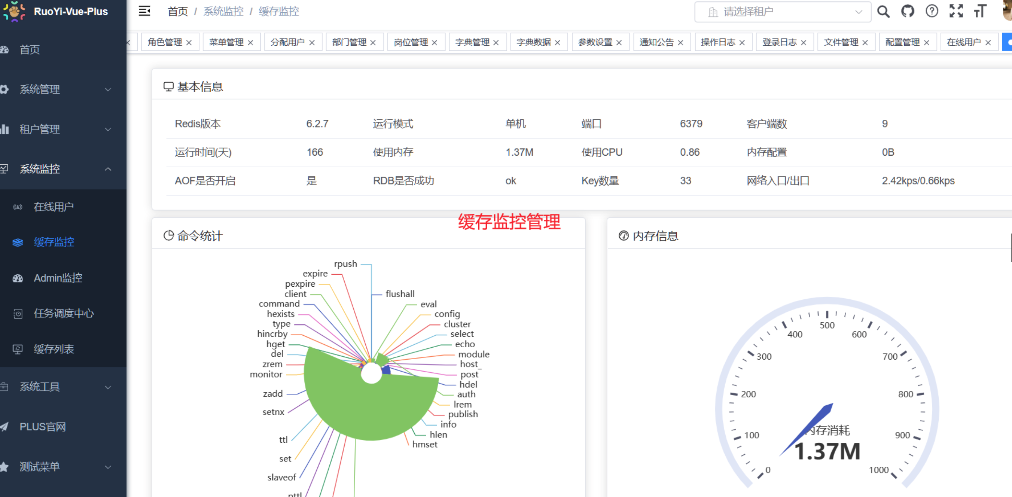Toggle fullscreen mode icon
This screenshot has height=497, width=1012.
pos(956,11)
